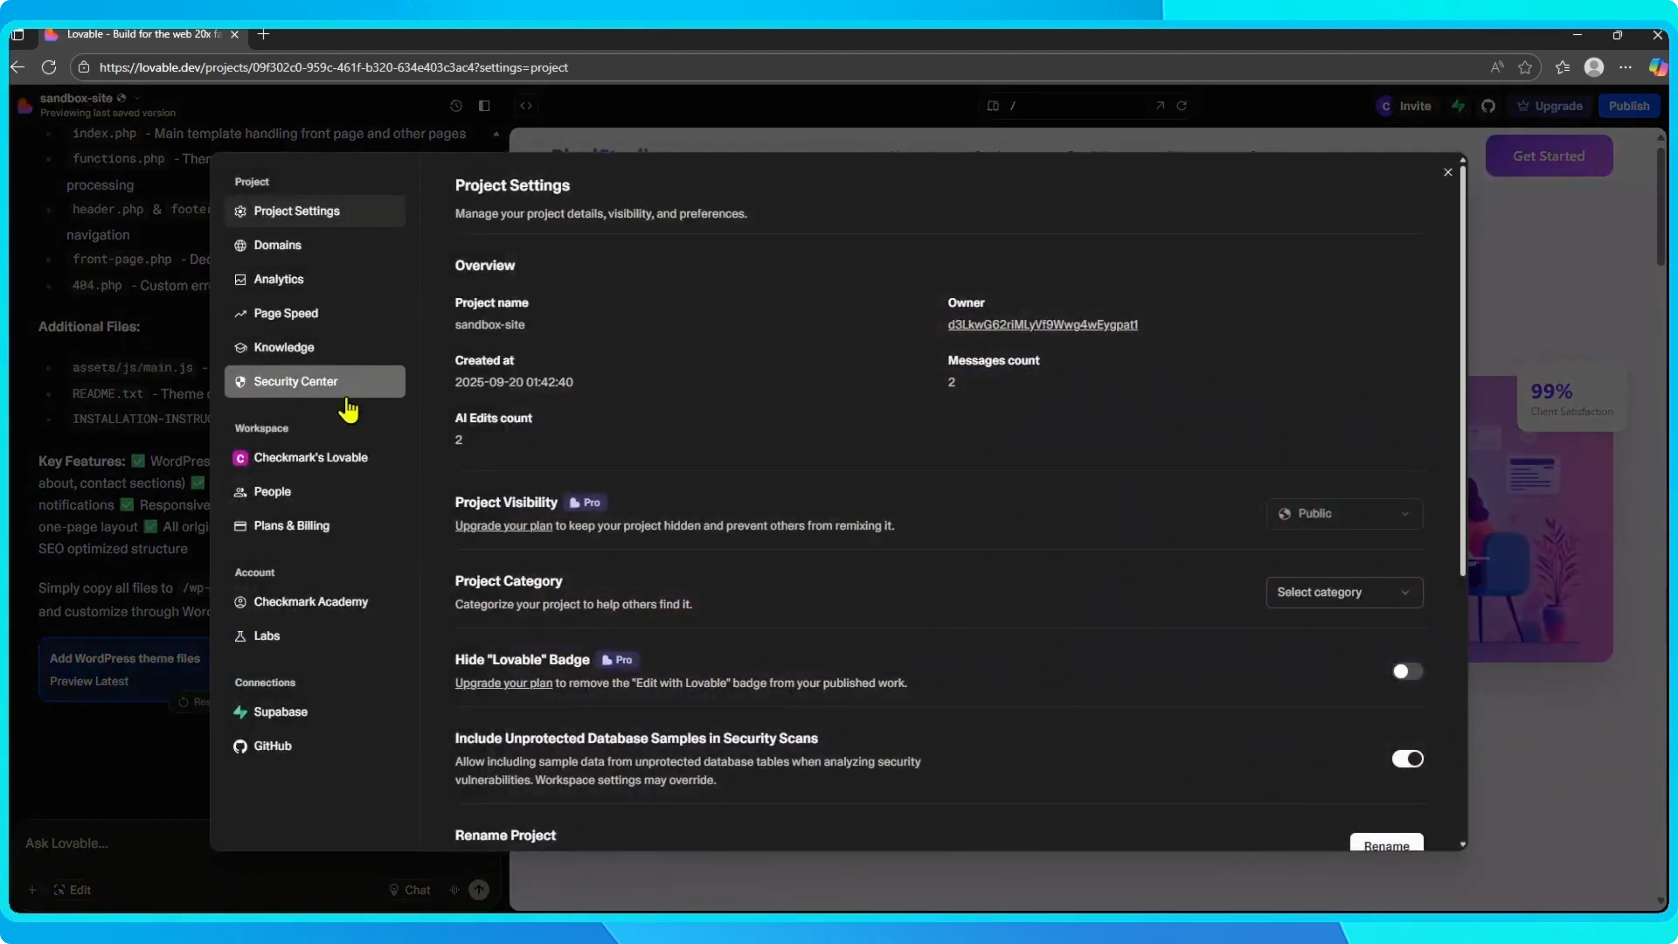
Task: Reload the browser page
Action: tap(49, 67)
